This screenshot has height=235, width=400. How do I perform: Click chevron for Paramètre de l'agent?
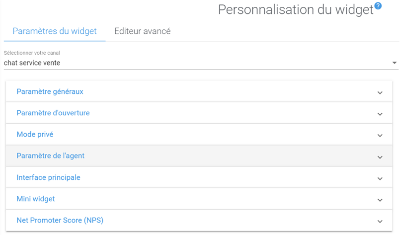click(380, 157)
